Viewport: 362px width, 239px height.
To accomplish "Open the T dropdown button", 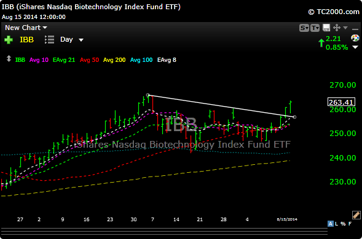I will 315,28.
